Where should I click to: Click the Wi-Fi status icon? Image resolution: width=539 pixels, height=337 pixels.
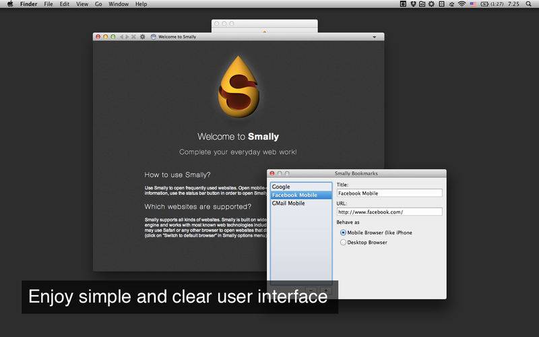(462, 4)
